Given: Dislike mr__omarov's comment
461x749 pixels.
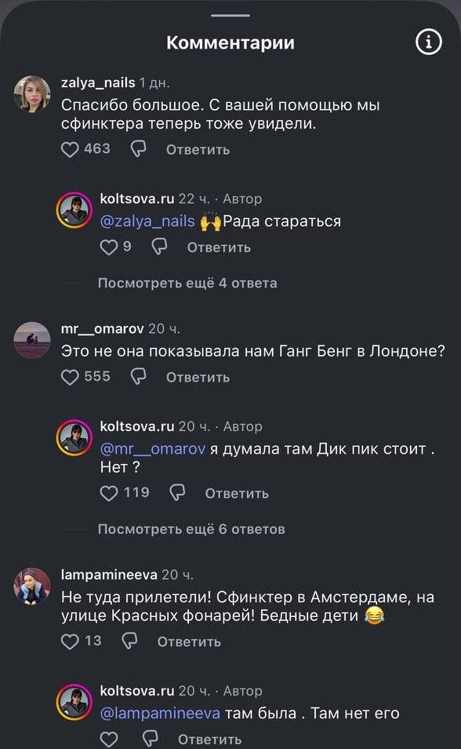Looking at the screenshot, I should (x=138, y=376).
